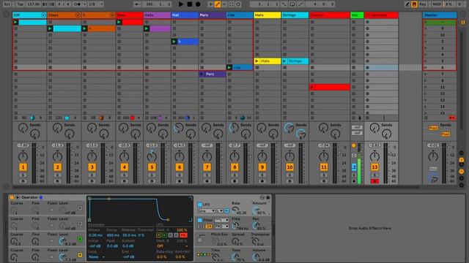This screenshot has width=469, height=263.
Task: Click the red Stop All Clips button
Action: (x=452, y=118)
